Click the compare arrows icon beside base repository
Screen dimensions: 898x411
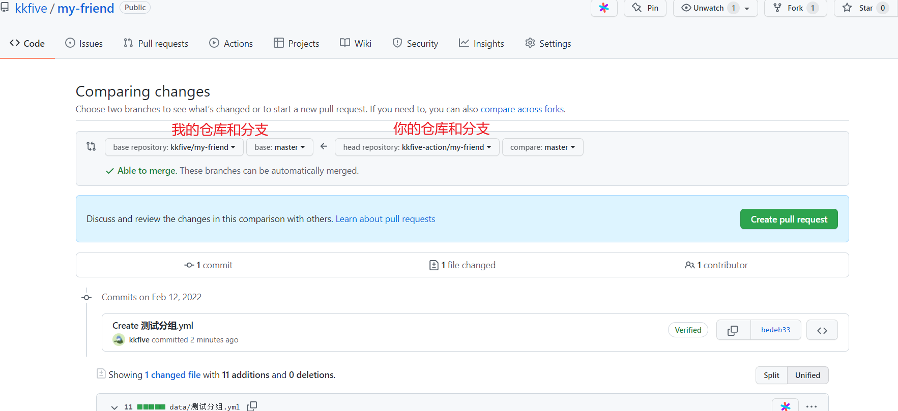click(91, 146)
